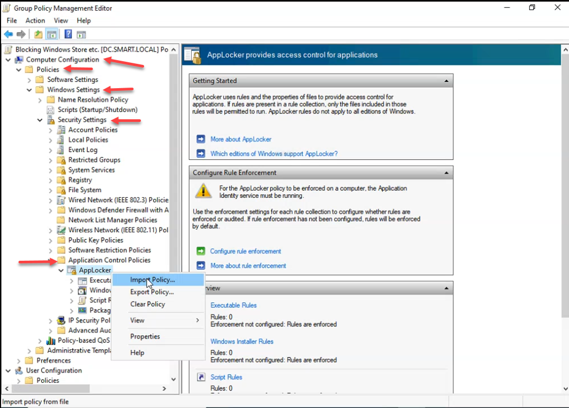
Task: Expand the Local Policies node
Action: tap(51, 140)
